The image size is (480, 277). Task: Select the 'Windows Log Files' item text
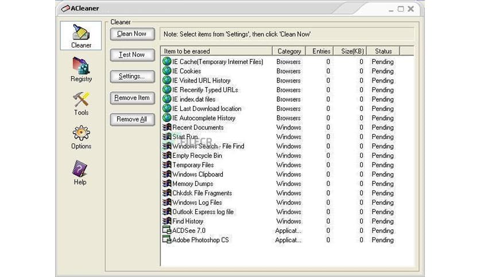(x=197, y=203)
